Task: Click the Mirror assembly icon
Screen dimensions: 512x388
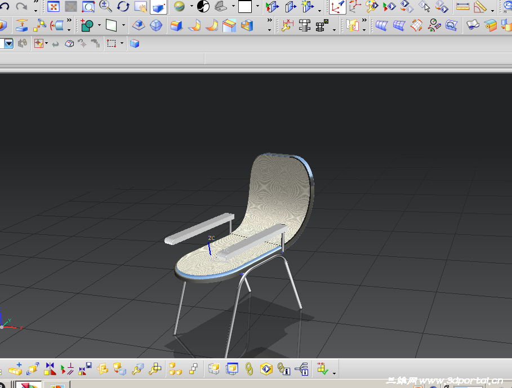Action: [50, 369]
